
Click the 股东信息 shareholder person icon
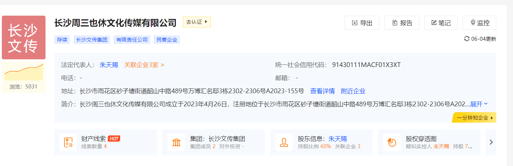[x=284, y=142]
